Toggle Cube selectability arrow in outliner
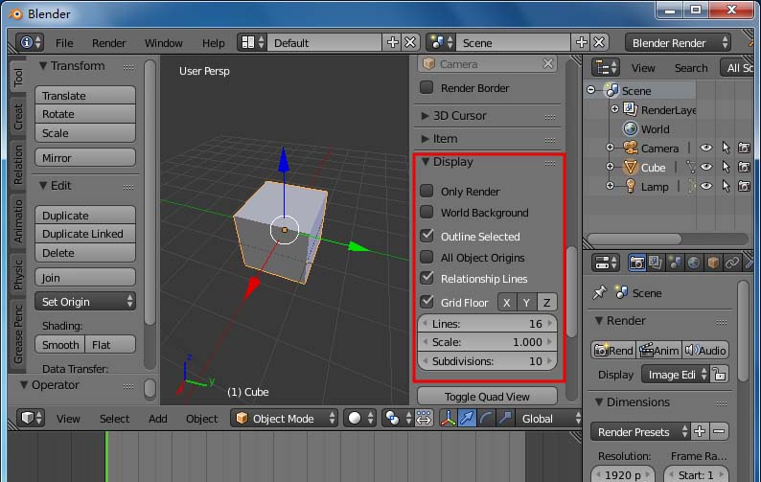 click(x=726, y=168)
